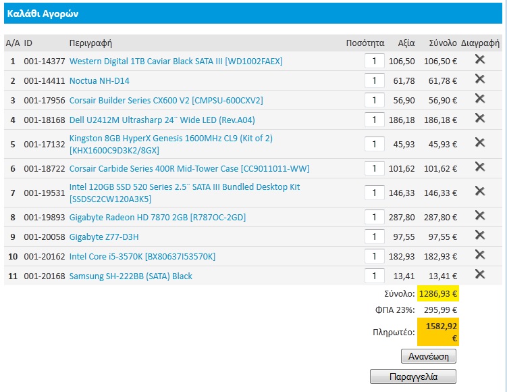Click the Διαγραφή column header
The height and width of the screenshot is (392, 507).
[x=480, y=43]
